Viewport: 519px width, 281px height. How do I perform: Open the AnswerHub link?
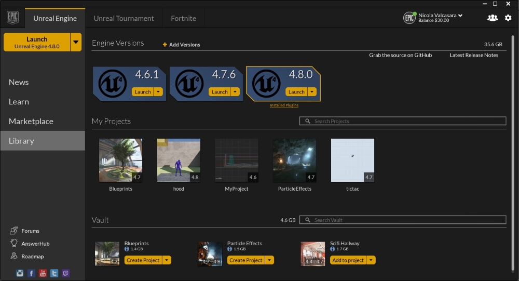(x=35, y=244)
